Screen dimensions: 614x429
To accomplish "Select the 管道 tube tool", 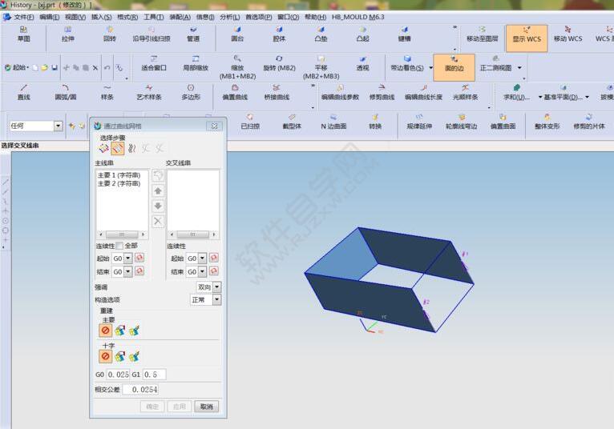I will tap(193, 34).
